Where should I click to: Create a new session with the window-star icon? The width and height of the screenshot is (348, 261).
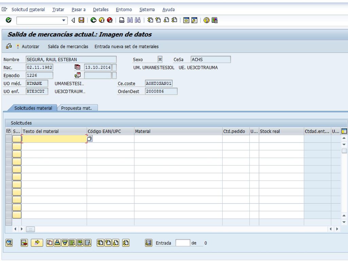(x=186, y=20)
